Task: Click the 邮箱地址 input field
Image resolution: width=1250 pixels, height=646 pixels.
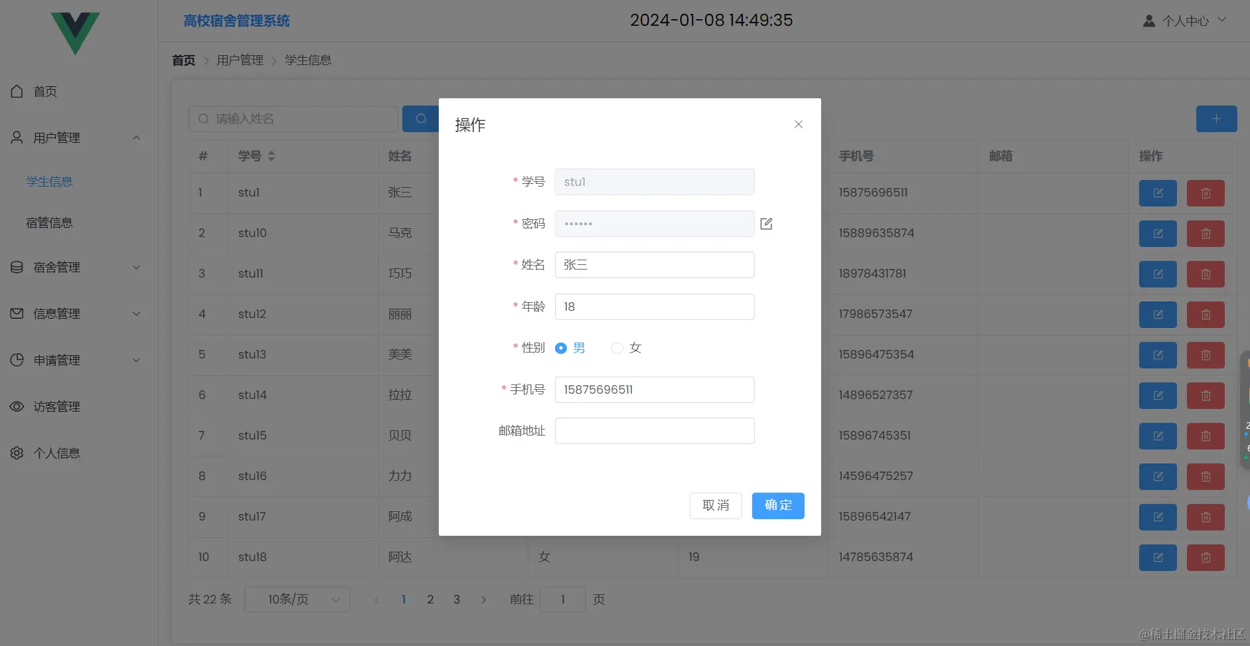Action: (x=655, y=431)
